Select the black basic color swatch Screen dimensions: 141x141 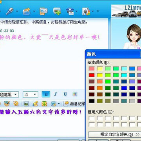point(92,101)
